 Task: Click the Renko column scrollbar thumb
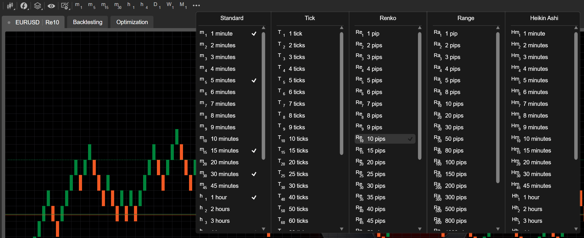point(420,96)
